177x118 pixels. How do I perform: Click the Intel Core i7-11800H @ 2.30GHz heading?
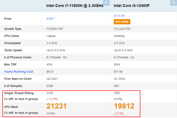point(75,6)
